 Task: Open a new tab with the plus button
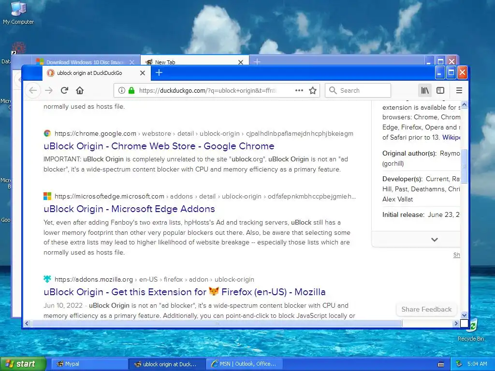click(x=159, y=73)
